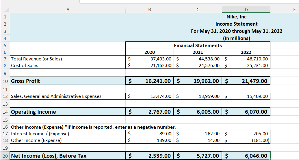299x160 pixels.
Task: Select the 6,046.00 net income cell
Action: point(246,156)
